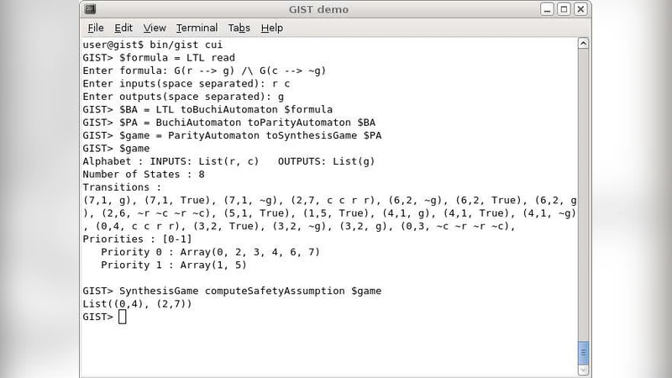Image resolution: width=672 pixels, height=378 pixels.
Task: Click the computeSafetyAssumption command line
Action: 232,291
